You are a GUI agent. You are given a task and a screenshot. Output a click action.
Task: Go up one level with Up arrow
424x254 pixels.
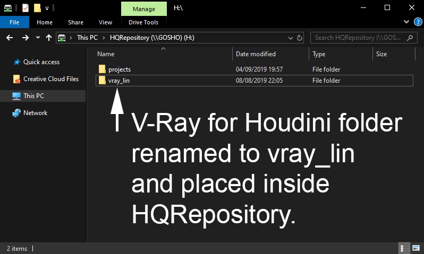(x=49, y=38)
